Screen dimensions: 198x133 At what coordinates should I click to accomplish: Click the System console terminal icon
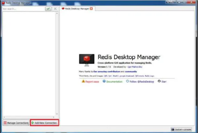point(173,129)
